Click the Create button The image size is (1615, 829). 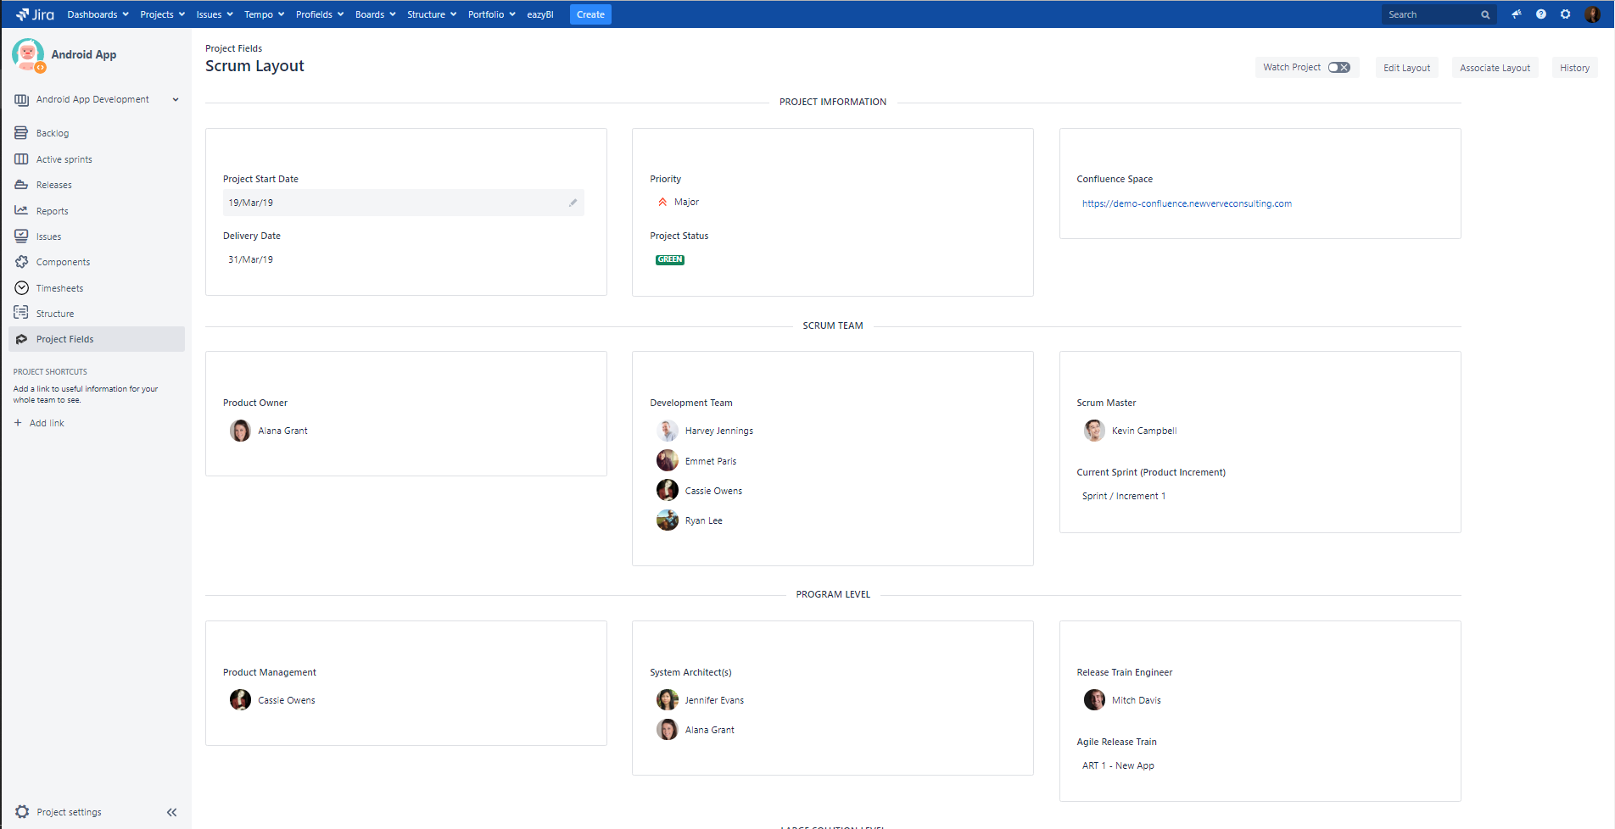tap(590, 14)
